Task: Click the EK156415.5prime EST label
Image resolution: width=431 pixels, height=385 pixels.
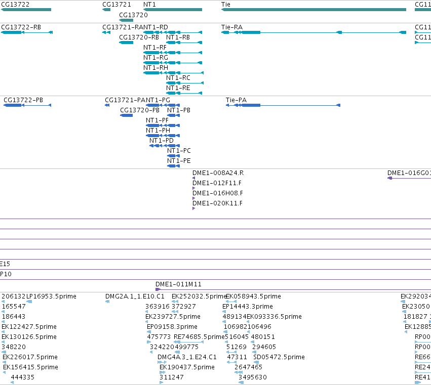Action: coord(30,367)
